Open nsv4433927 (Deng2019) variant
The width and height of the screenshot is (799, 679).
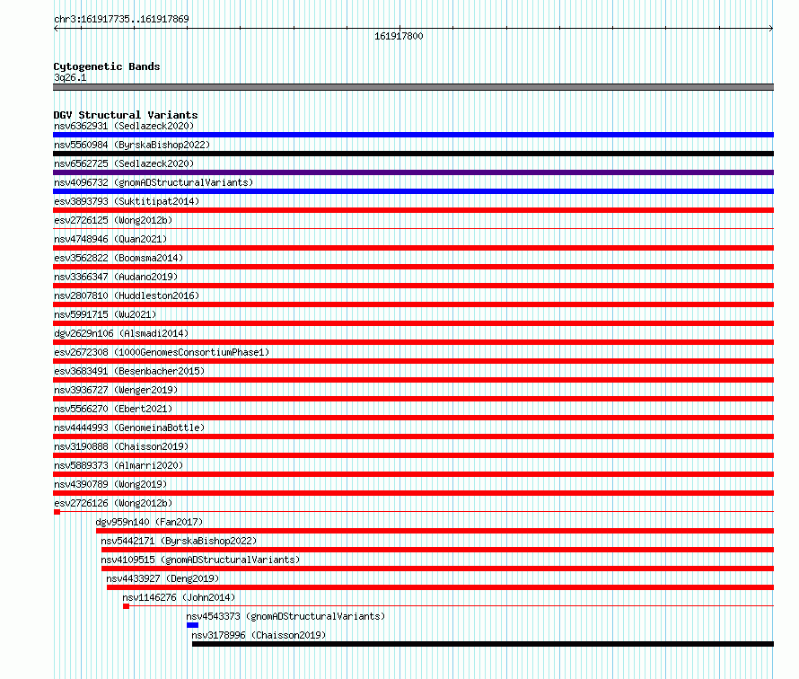[162, 578]
